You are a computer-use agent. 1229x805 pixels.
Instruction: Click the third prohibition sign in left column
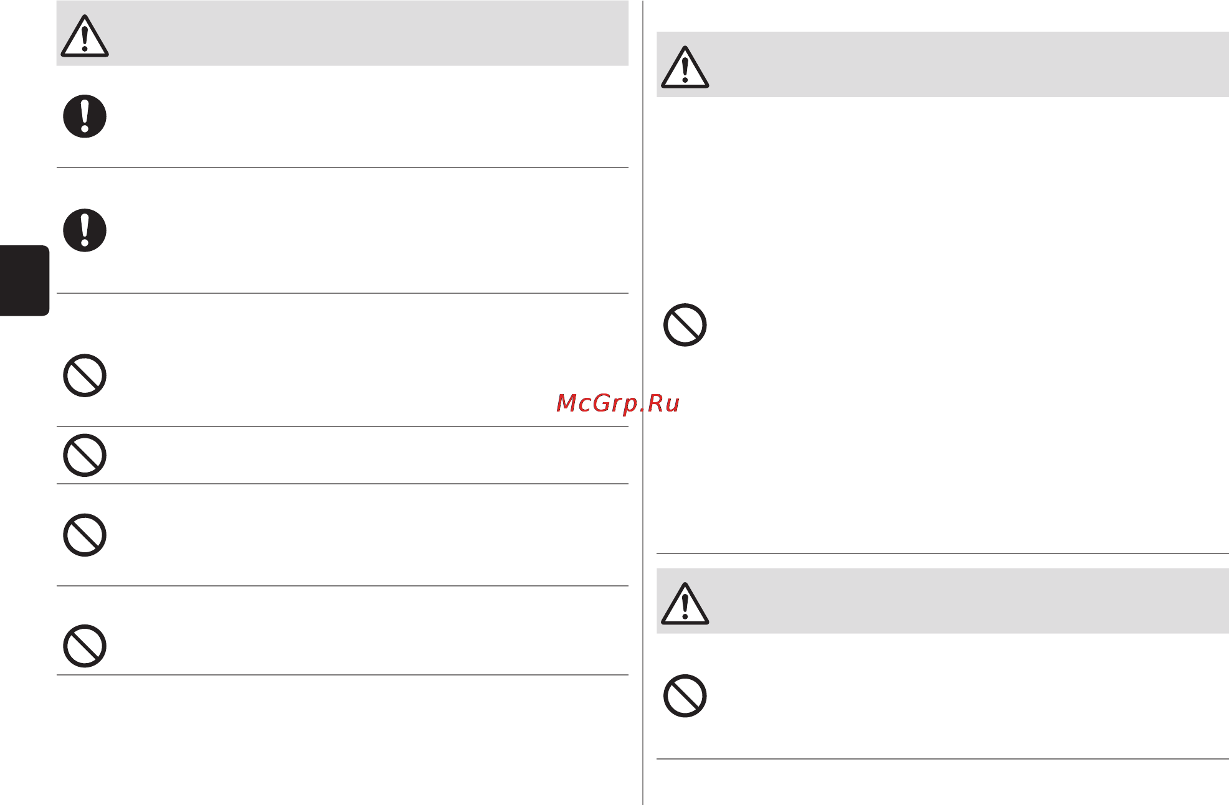click(x=85, y=535)
